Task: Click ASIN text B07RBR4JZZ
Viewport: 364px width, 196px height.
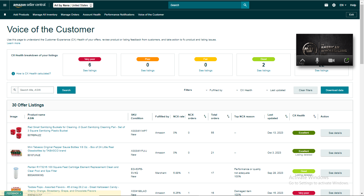Action: pyautogui.click(x=34, y=135)
